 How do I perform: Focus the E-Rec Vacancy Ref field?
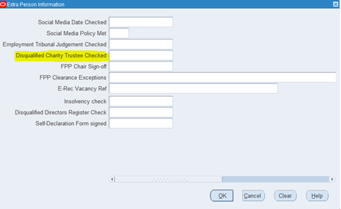[193, 89]
